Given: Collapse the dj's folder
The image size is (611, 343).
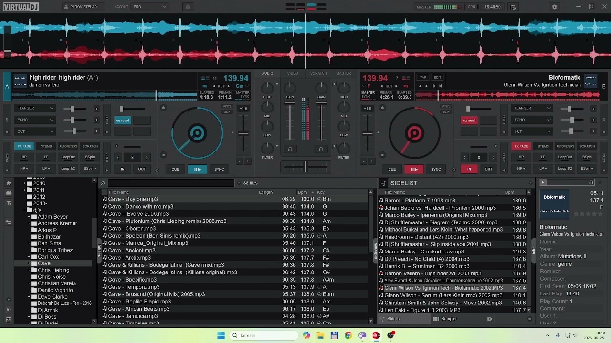Looking at the screenshot, I should tap(24, 210).
